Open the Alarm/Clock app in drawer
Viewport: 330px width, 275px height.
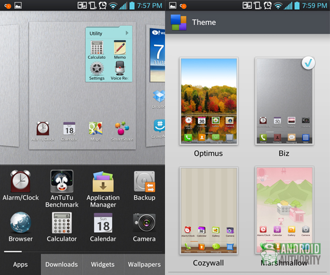[20, 182]
